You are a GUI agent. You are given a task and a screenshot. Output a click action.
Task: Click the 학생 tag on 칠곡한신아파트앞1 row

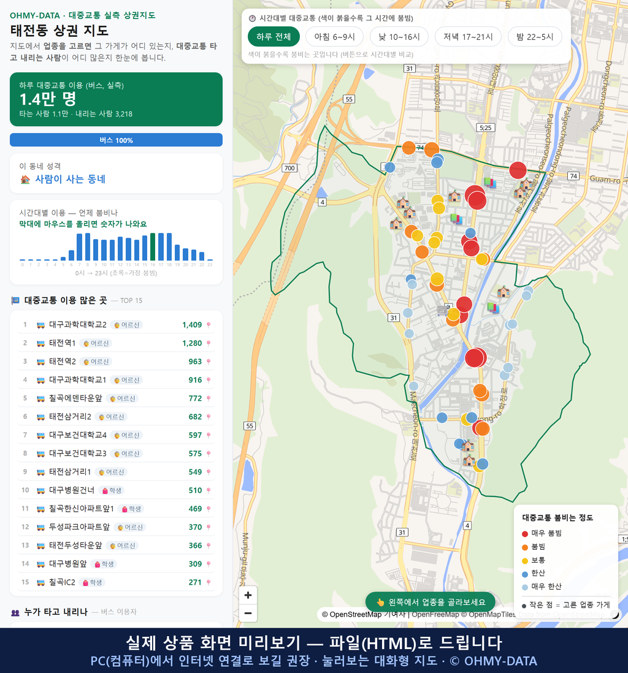(131, 509)
